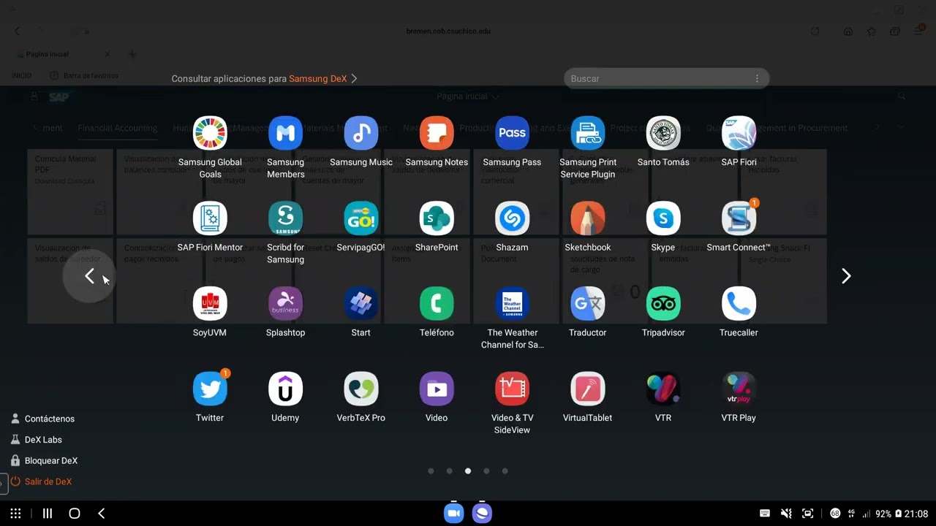Choose Salir de DeX
Viewport: 936px width, 526px height.
[40, 481]
